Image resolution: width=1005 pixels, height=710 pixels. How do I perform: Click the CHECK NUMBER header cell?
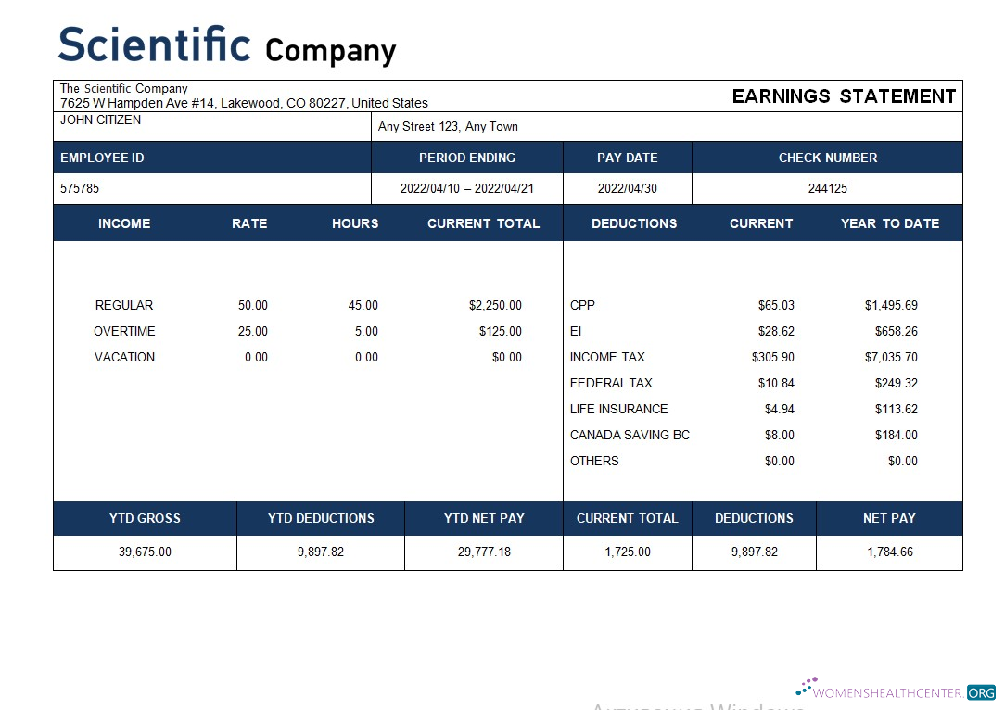[x=827, y=158]
